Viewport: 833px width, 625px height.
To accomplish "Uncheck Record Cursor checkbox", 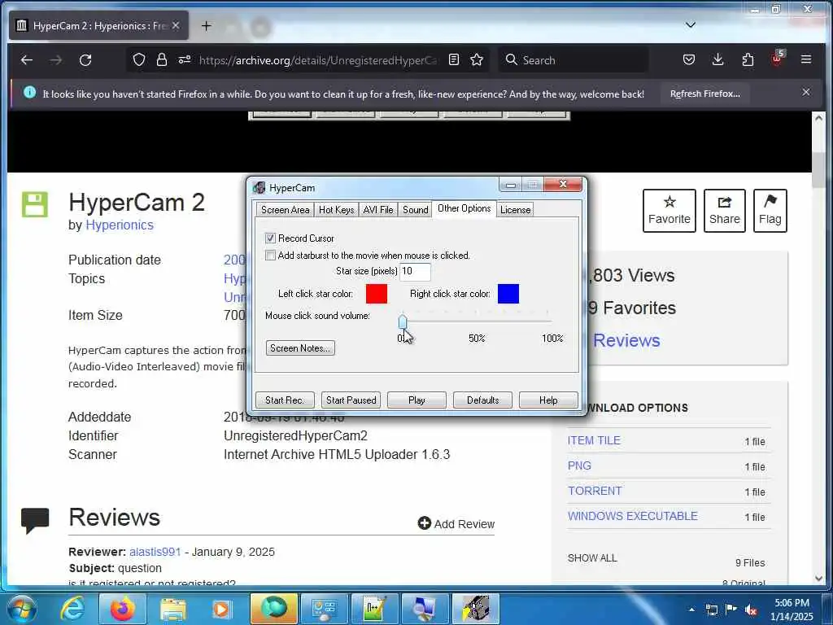I will pyautogui.click(x=270, y=238).
